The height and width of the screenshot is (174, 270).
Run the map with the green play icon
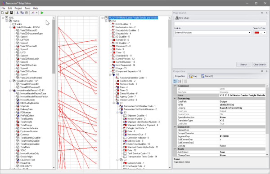point(42,13)
